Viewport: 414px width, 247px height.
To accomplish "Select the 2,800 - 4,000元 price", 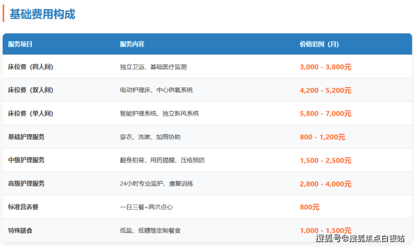I will (326, 183).
